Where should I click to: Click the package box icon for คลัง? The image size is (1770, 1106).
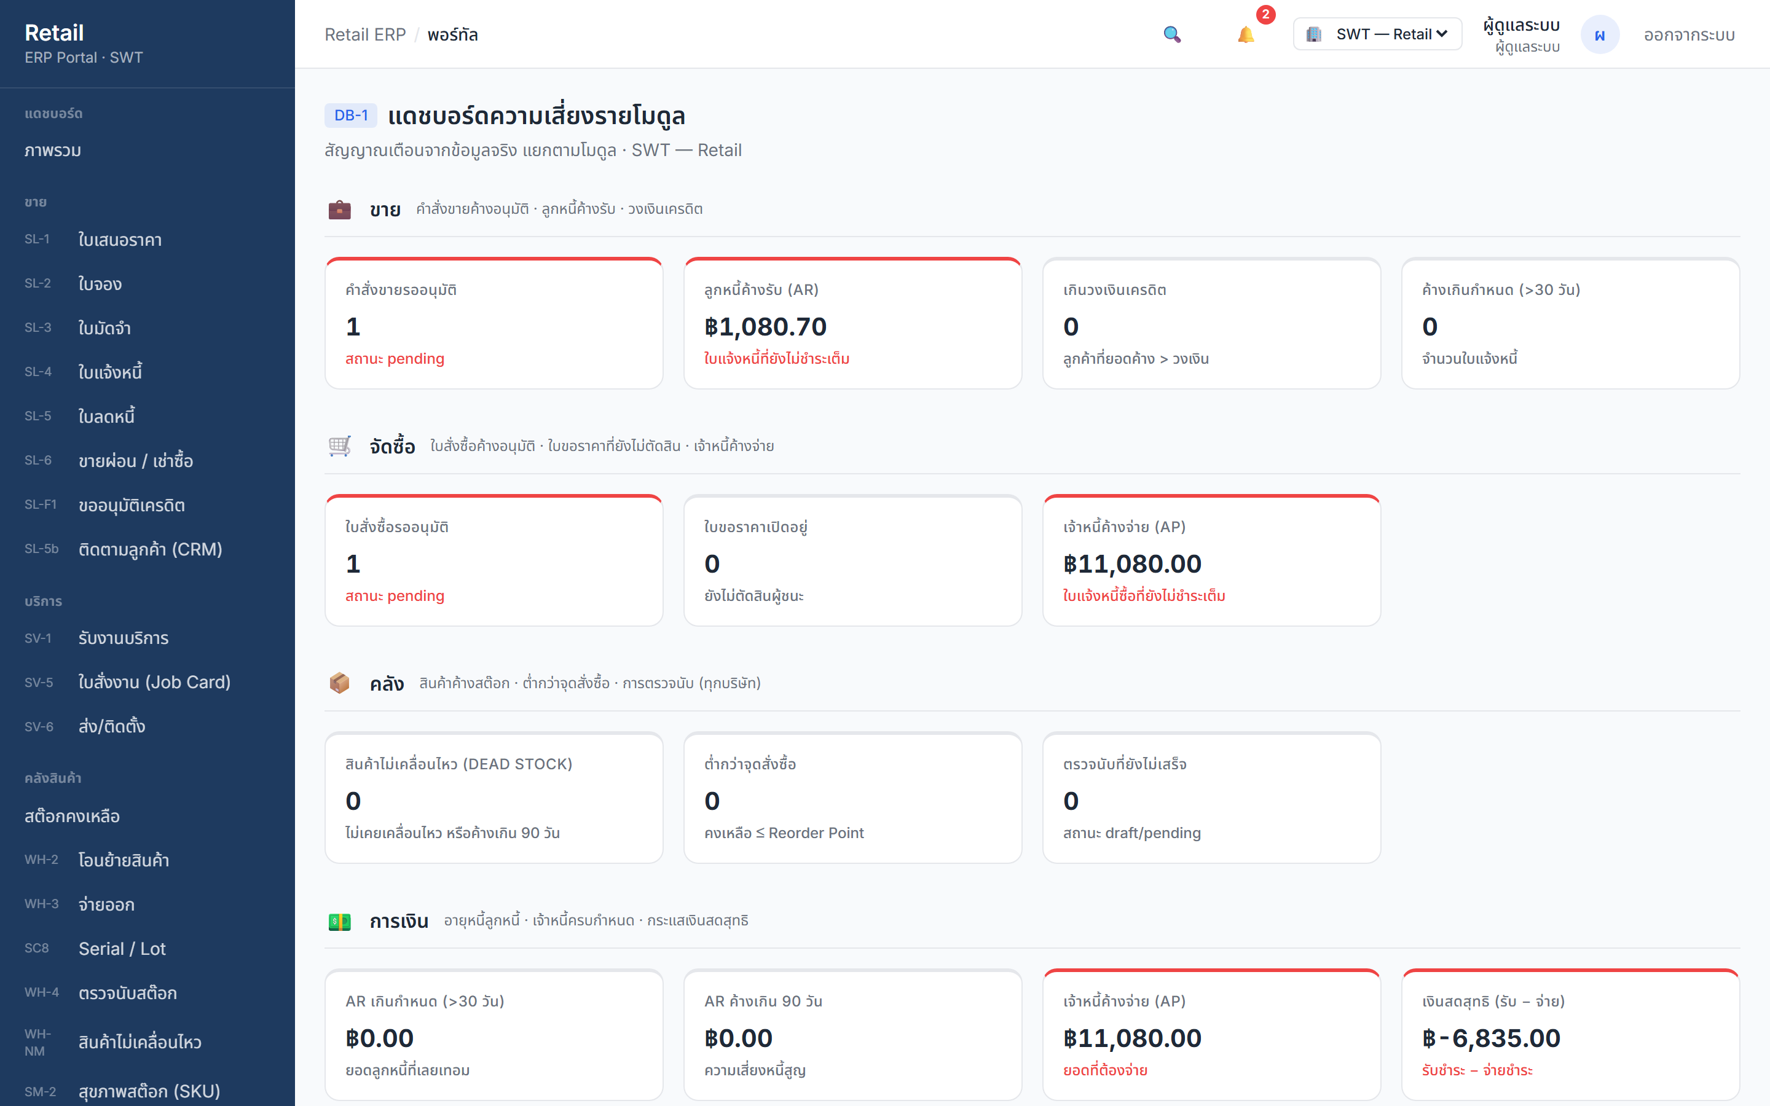click(x=339, y=683)
